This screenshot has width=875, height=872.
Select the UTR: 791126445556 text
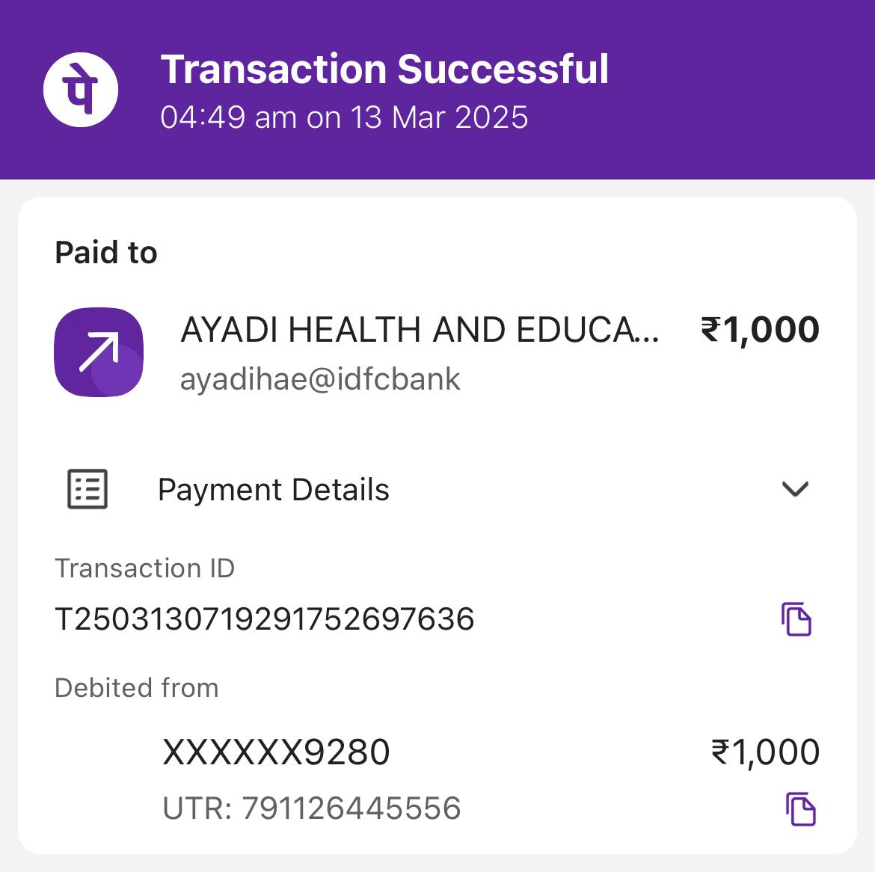coord(311,808)
